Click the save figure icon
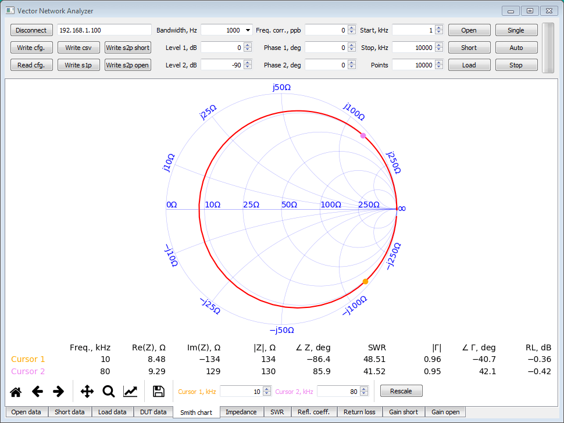This screenshot has width=564, height=423. click(x=158, y=391)
